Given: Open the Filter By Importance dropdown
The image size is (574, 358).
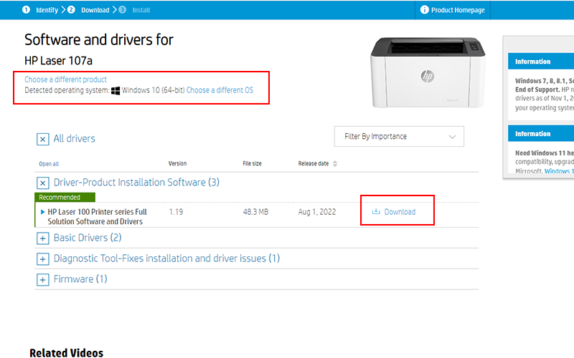Looking at the screenshot, I should point(399,137).
